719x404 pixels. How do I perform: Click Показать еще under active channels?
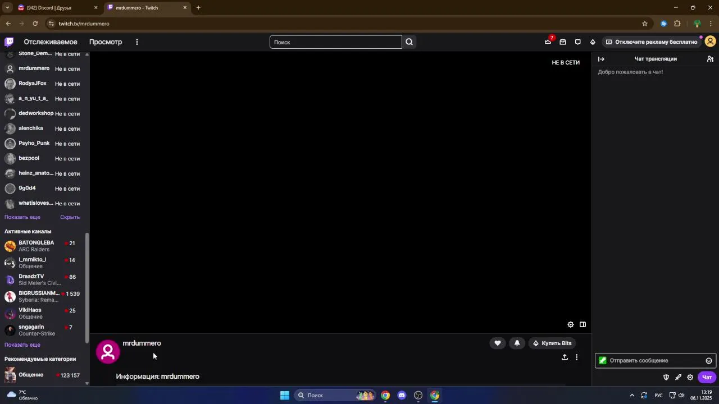(22, 345)
